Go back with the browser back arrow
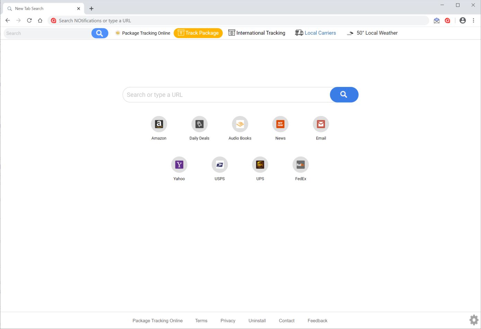 [x=8, y=20]
